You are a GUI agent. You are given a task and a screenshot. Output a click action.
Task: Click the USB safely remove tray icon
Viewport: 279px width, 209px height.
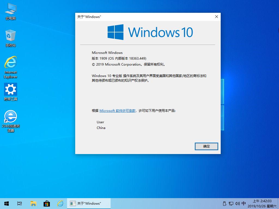[x=225, y=204]
